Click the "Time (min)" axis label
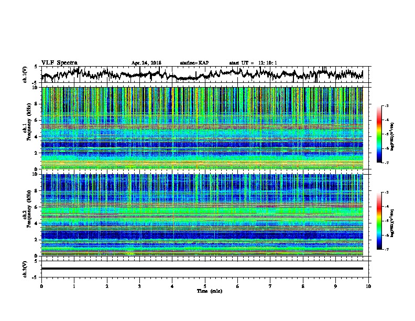This screenshot has width=415, height=321. click(x=210, y=291)
